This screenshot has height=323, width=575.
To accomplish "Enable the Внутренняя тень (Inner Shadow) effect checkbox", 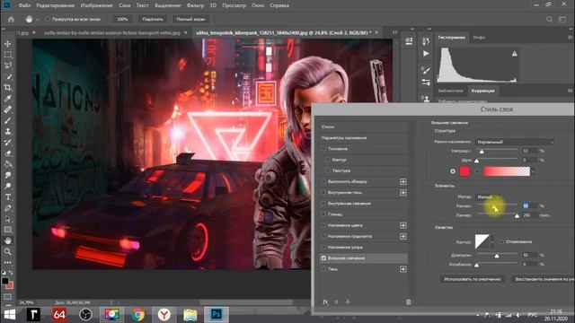I will point(323,192).
